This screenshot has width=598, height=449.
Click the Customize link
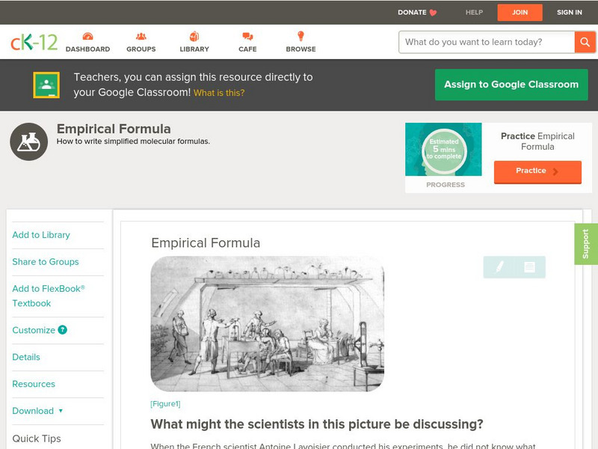(x=34, y=330)
